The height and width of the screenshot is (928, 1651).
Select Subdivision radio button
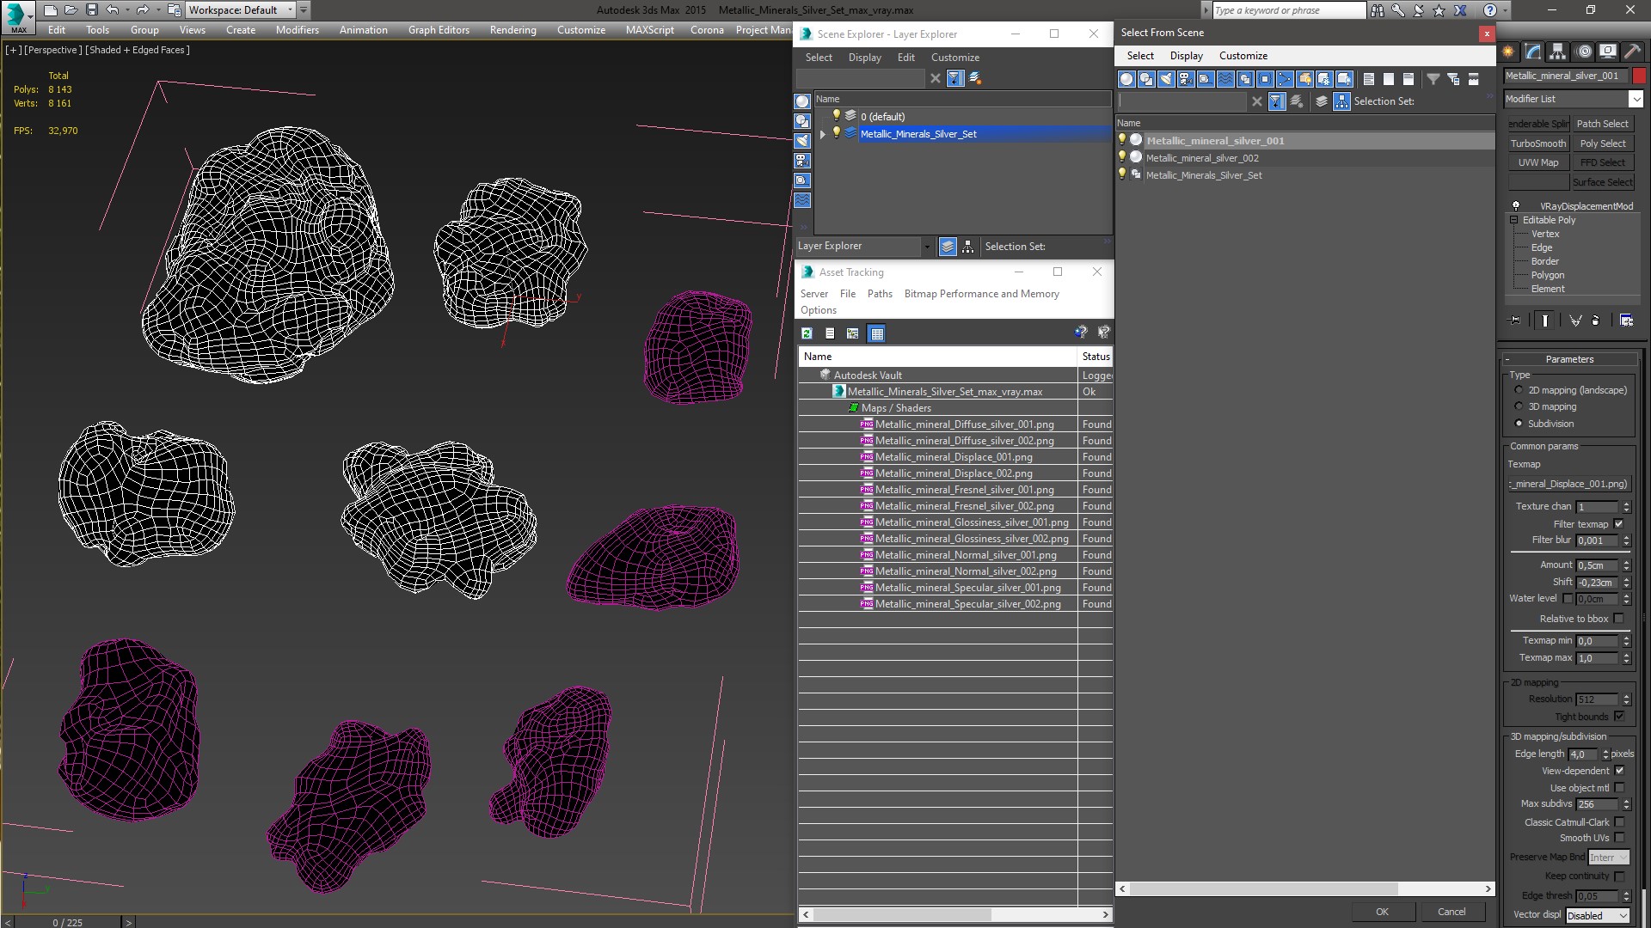click(x=1519, y=424)
